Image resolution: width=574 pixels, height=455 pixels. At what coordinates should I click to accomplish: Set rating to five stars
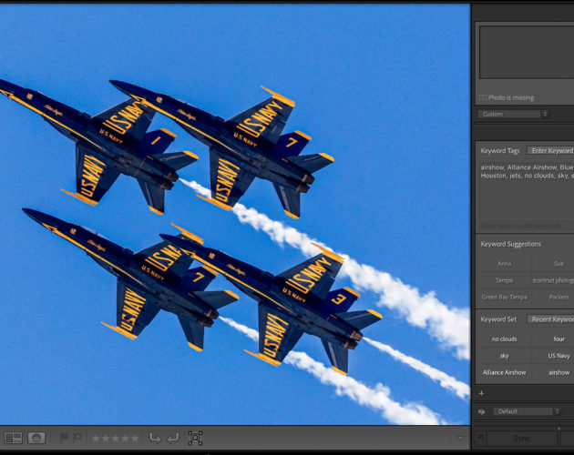[135, 439]
